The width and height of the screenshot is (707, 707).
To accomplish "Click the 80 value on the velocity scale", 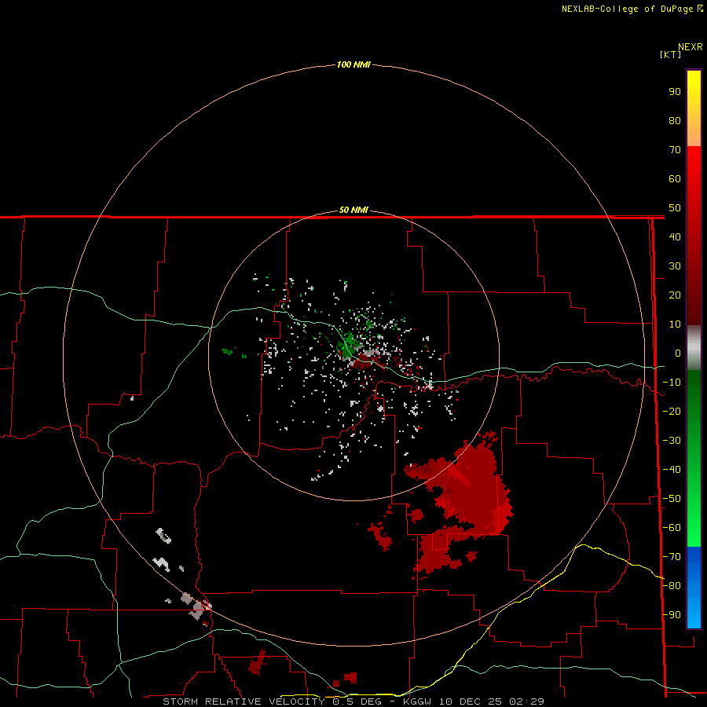I will click(x=675, y=120).
